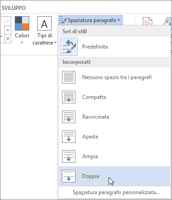Click the Predefinita paintbrush icon
The width and height of the screenshot is (172, 200).
[x=69, y=47]
